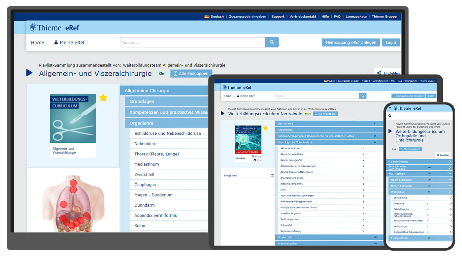Click the search magnifier button on tablet screen

363,96
